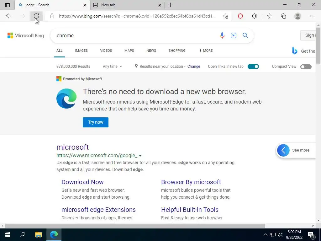
Task: Switch to the VIDEOS tab
Action: click(106, 51)
